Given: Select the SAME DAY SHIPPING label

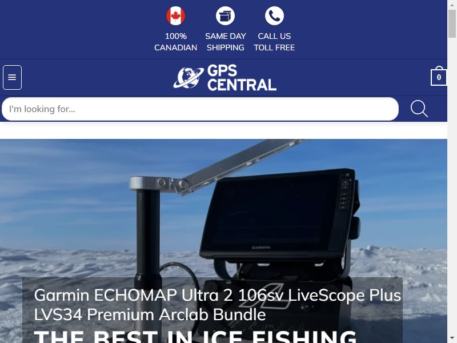Looking at the screenshot, I should pyautogui.click(x=225, y=42).
